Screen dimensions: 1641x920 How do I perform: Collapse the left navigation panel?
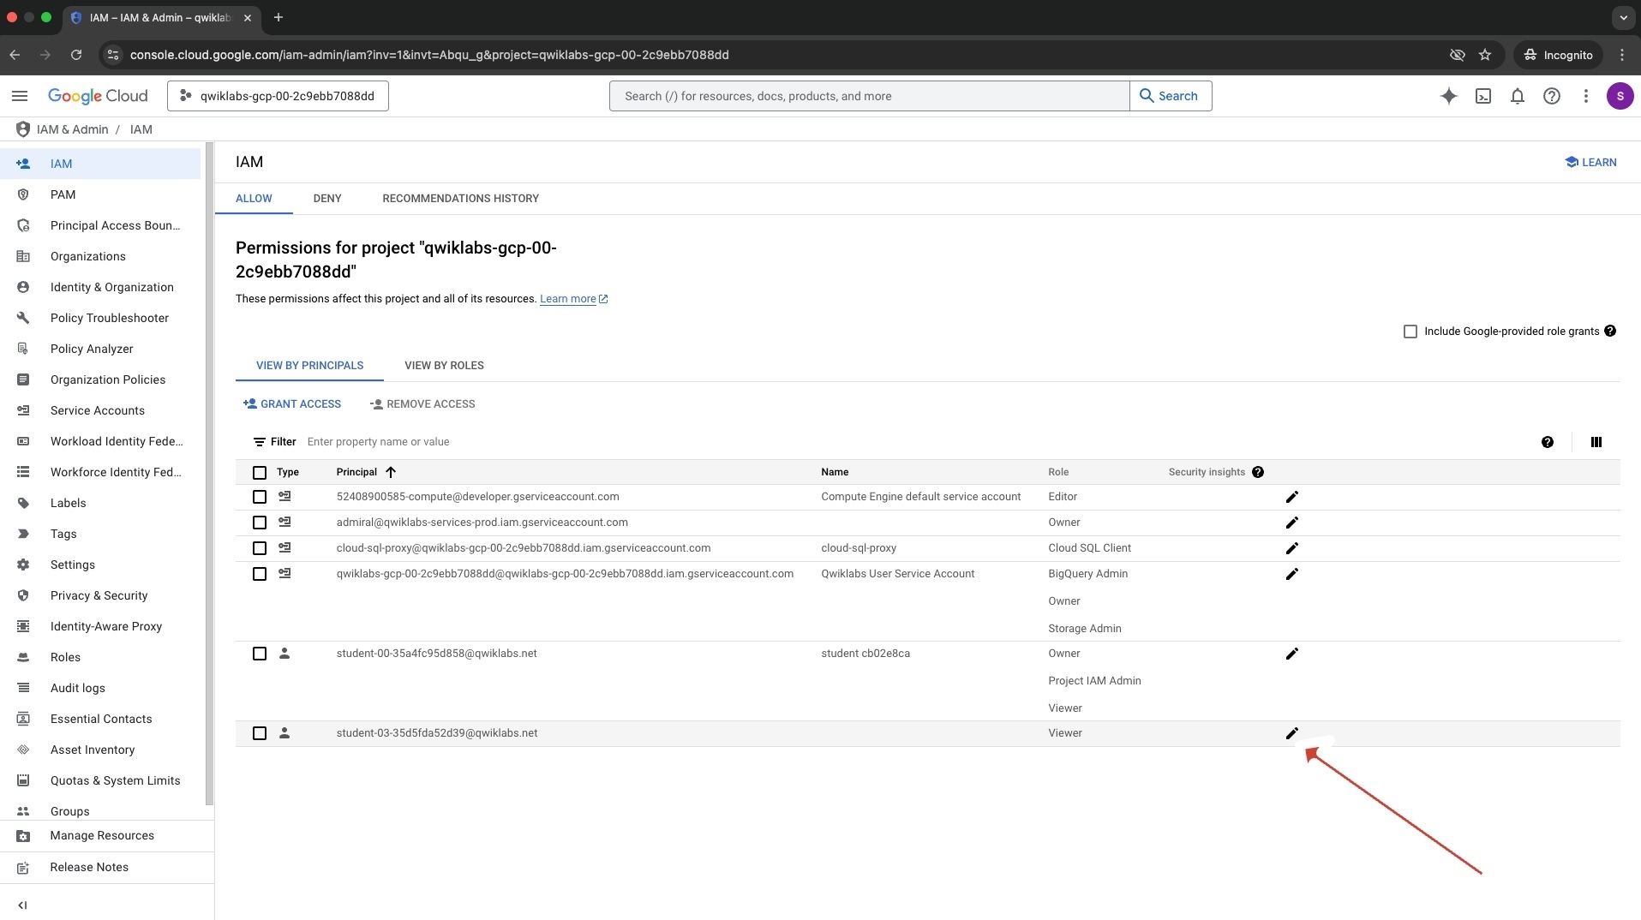(x=22, y=905)
